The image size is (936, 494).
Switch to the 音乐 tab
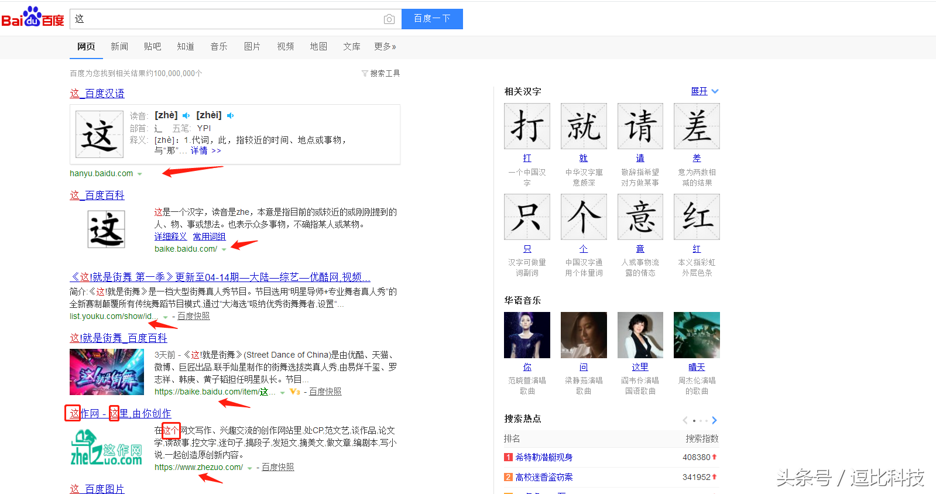tap(219, 46)
